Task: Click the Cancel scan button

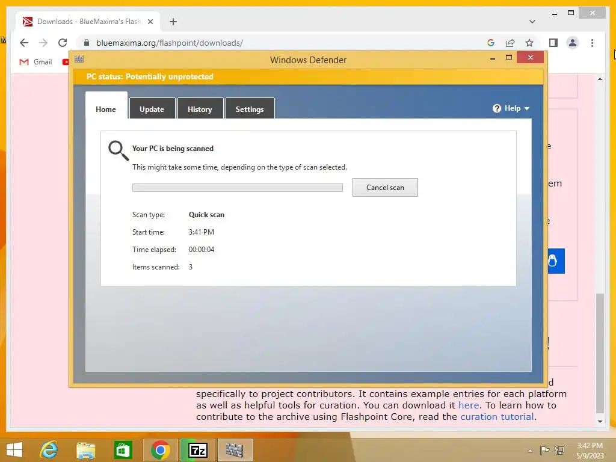Action: [x=385, y=188]
